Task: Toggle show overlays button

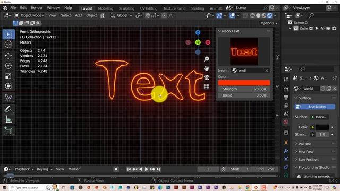Action: click(x=232, y=15)
